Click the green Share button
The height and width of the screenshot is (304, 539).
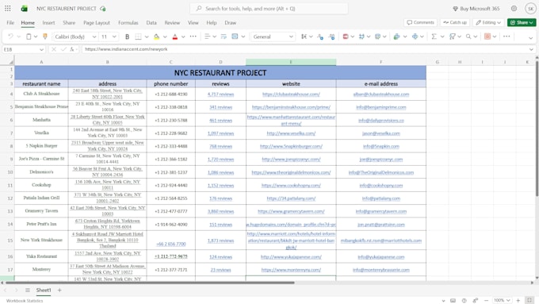522,22
